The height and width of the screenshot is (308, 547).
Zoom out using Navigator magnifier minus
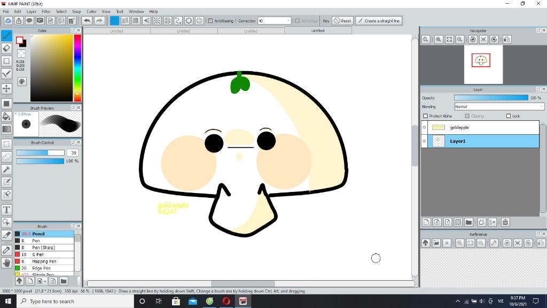(460, 40)
